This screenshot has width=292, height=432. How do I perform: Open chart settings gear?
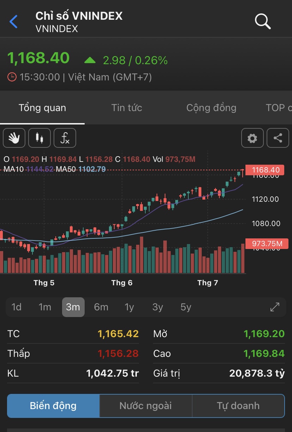pos(252,138)
